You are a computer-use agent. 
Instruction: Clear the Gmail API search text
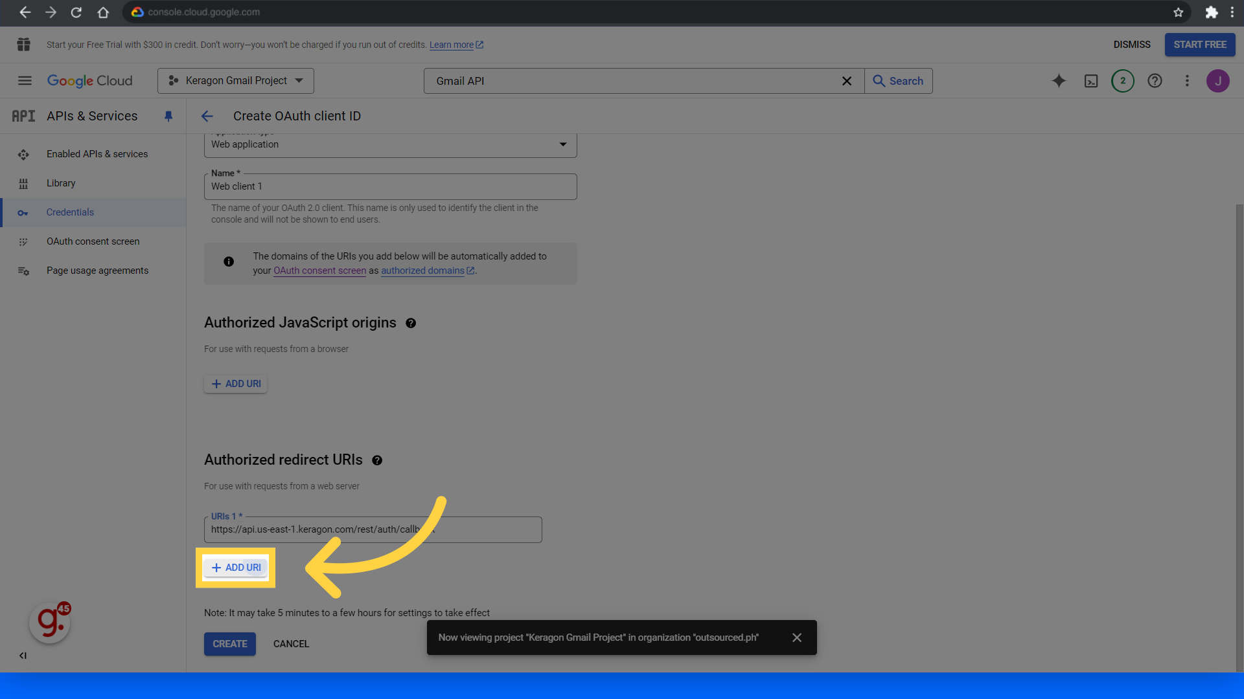pos(847,81)
